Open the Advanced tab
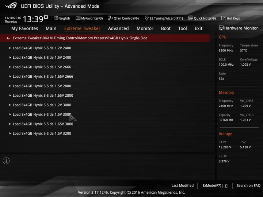 click(118, 28)
